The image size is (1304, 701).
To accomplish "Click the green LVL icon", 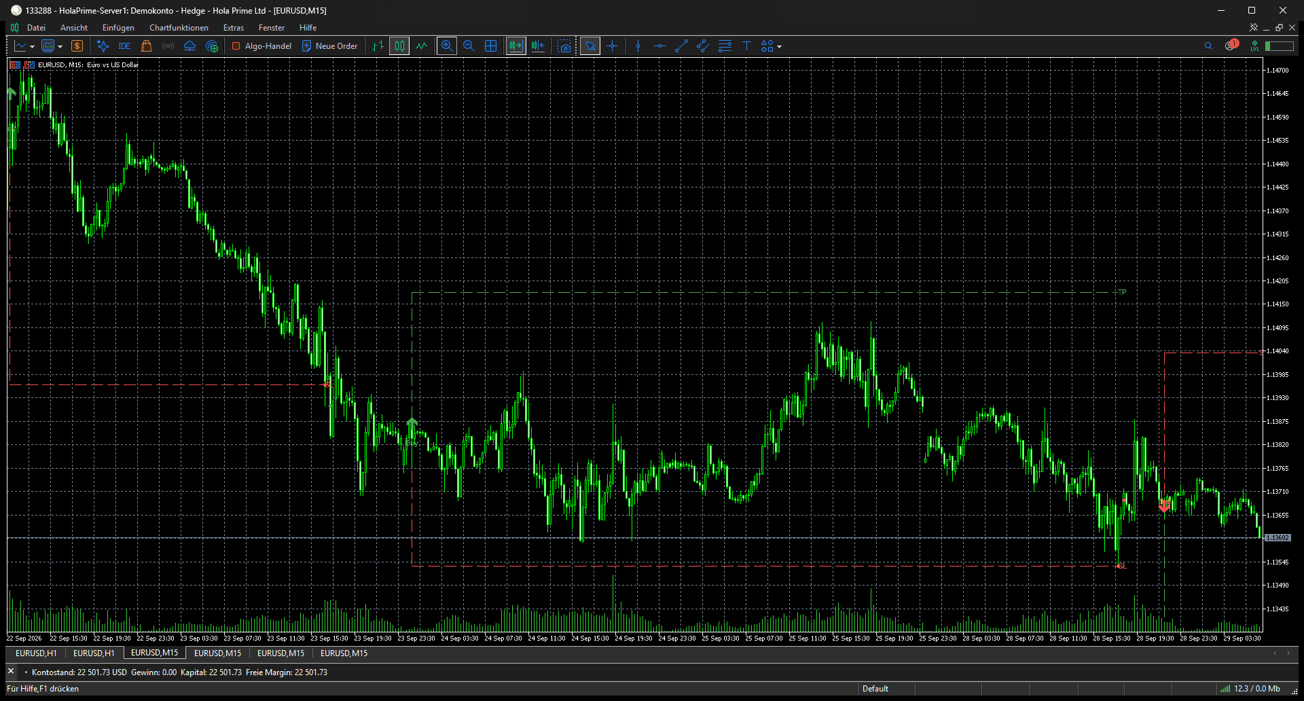I will [1254, 46].
